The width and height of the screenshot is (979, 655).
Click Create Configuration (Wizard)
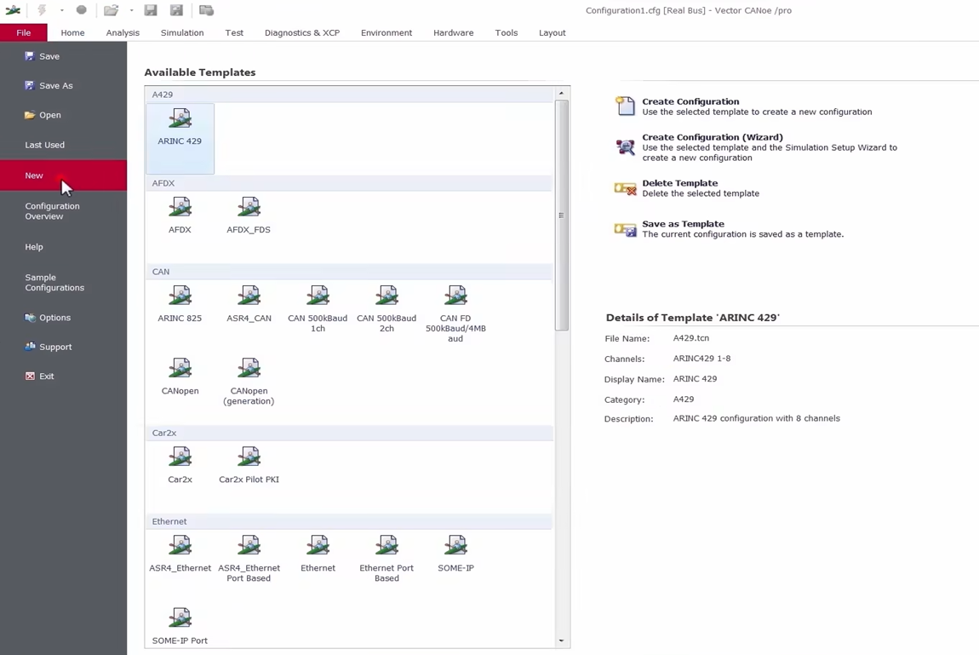[756, 147]
